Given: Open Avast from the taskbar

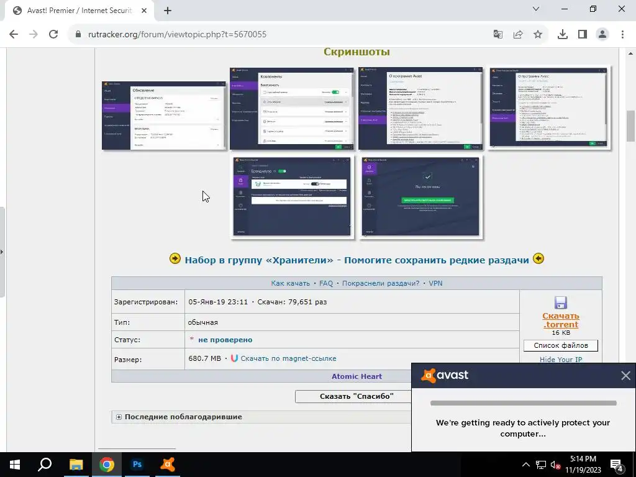Looking at the screenshot, I should point(168,465).
